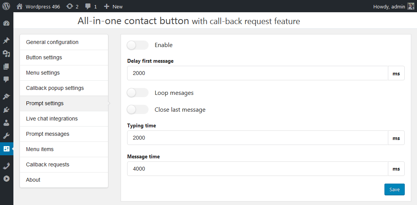Open the Tools wrench icon

pos(6,136)
